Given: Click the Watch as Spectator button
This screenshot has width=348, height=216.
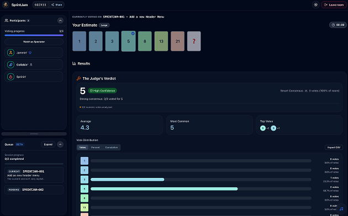Looking at the screenshot, I should click(34, 42).
